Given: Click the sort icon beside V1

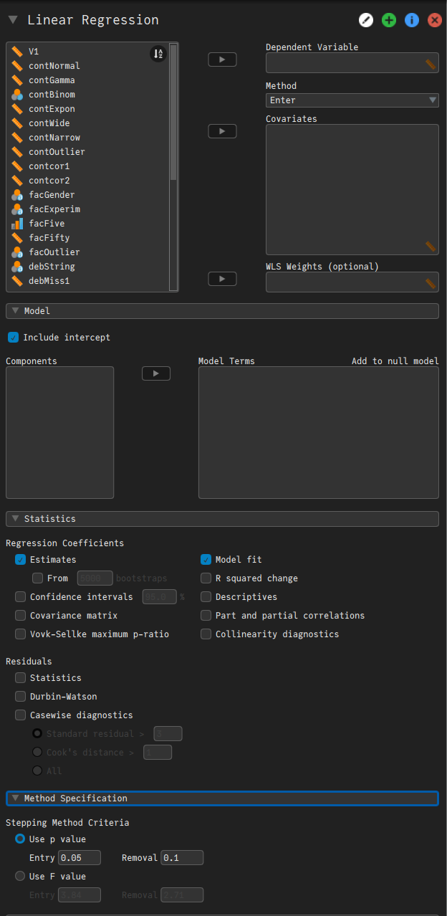Looking at the screenshot, I should click(x=158, y=53).
